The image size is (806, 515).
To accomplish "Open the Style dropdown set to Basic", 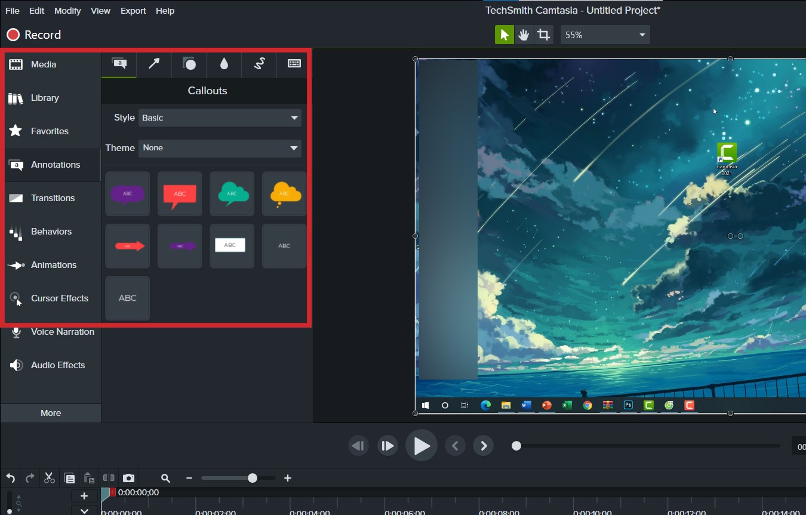I will [220, 118].
